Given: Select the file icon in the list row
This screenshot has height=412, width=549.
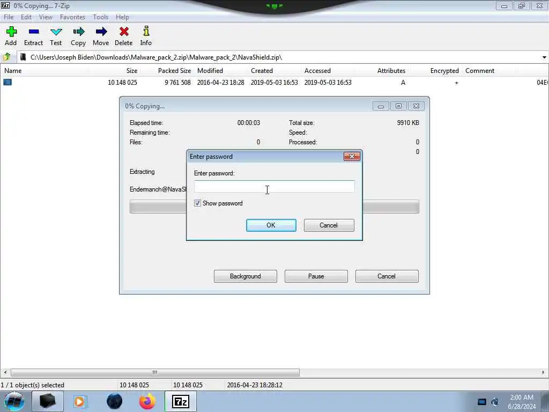Looking at the screenshot, I should coord(8,82).
